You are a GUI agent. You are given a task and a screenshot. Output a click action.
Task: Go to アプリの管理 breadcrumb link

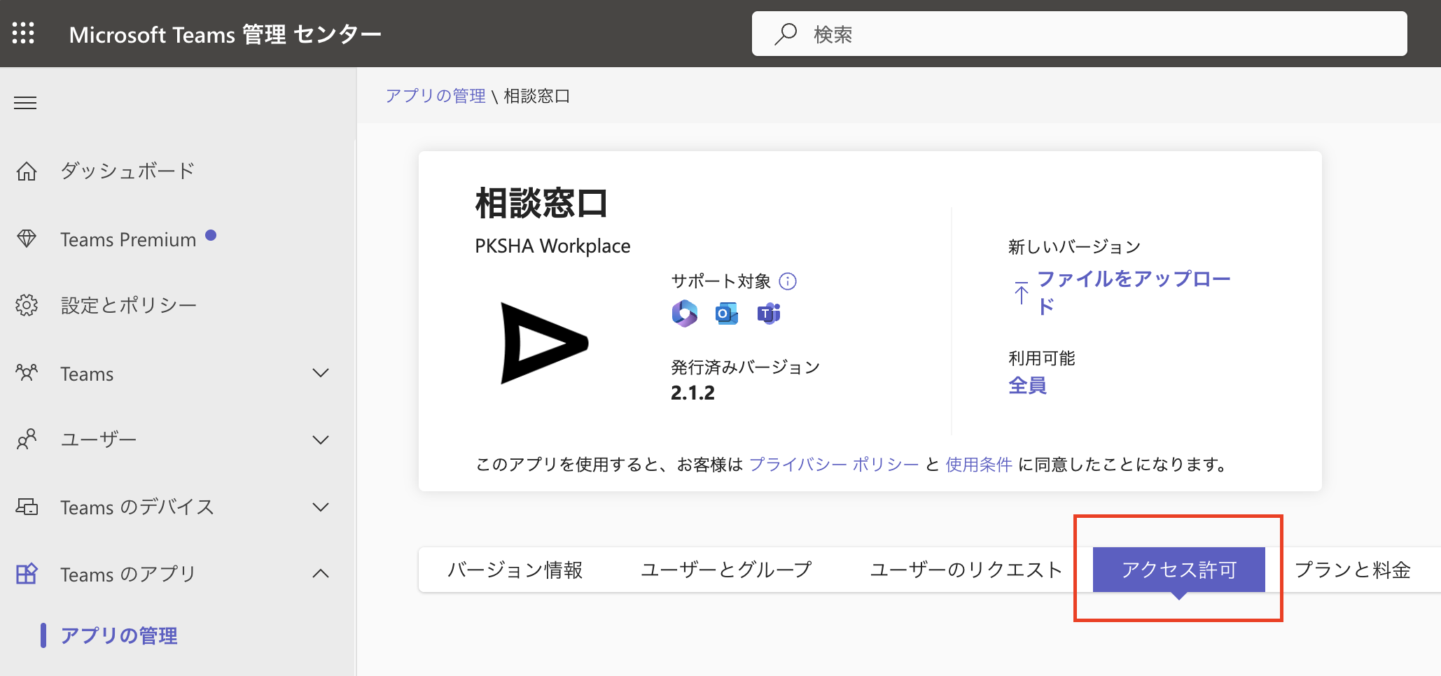pos(436,96)
